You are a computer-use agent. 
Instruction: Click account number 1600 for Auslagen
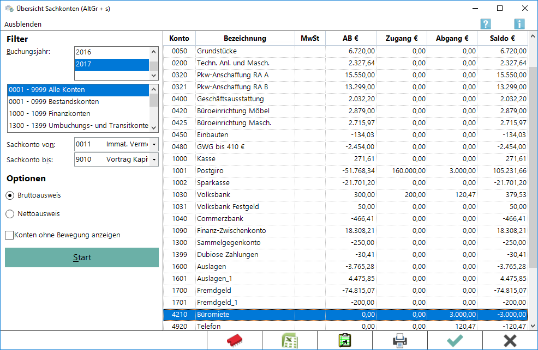point(180,267)
